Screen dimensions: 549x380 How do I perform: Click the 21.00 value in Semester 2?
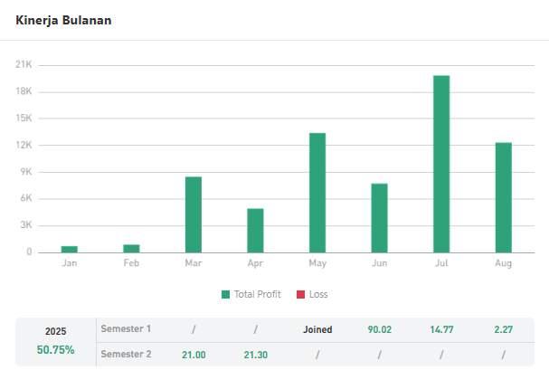194,355
